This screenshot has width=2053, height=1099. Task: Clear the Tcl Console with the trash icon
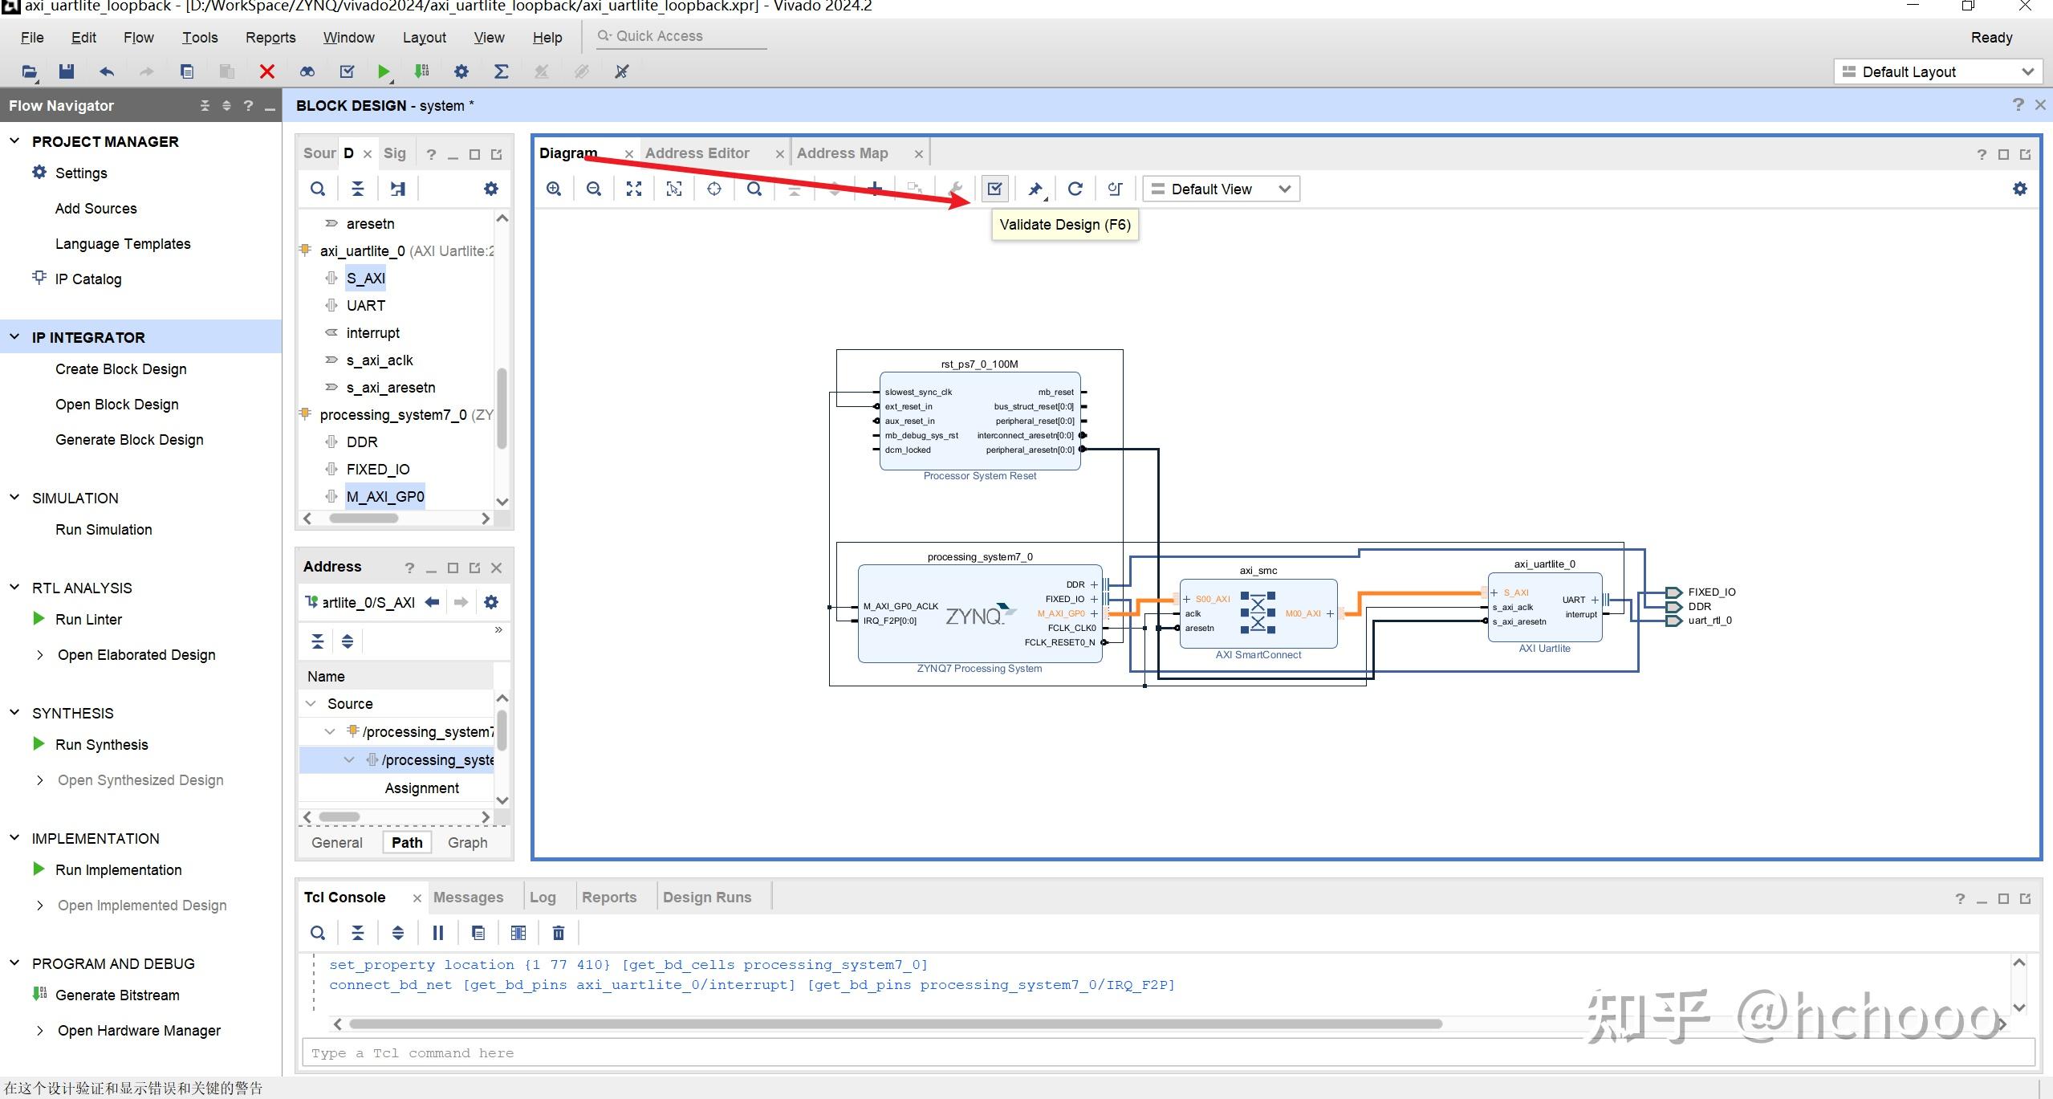pyautogui.click(x=559, y=933)
